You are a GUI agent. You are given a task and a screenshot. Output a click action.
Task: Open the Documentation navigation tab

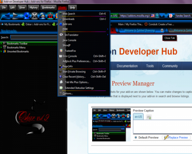pyautogui.click(x=127, y=66)
